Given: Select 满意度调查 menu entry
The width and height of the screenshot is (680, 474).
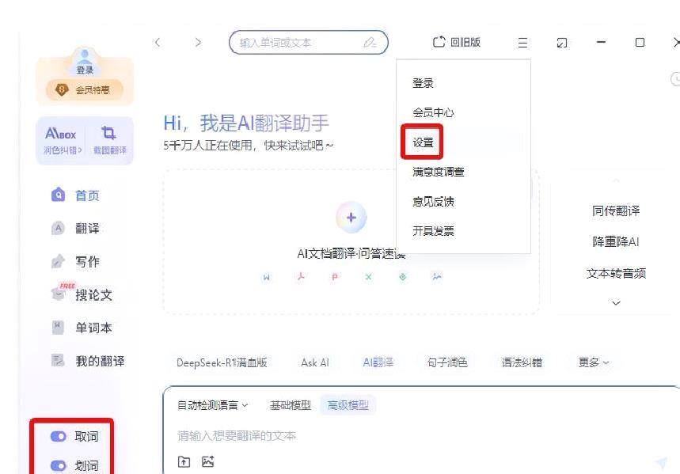Looking at the screenshot, I should point(438,173).
